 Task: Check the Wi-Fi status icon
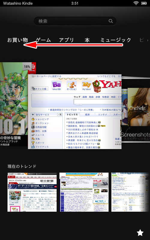pyautogui.click(x=136, y=3)
